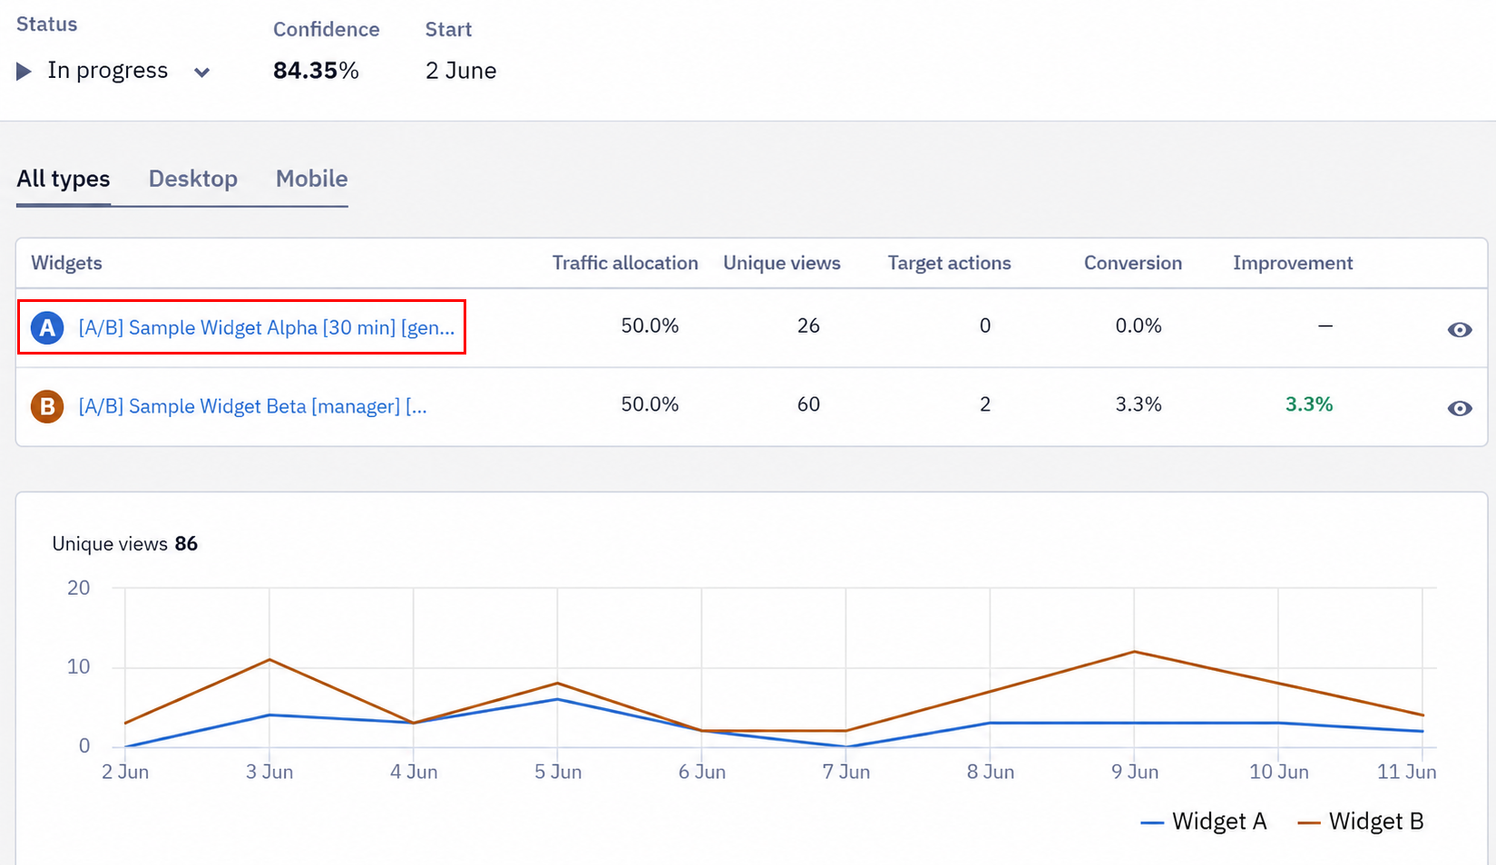Click the 84.35% confidence value
This screenshot has width=1496, height=865.
click(316, 71)
